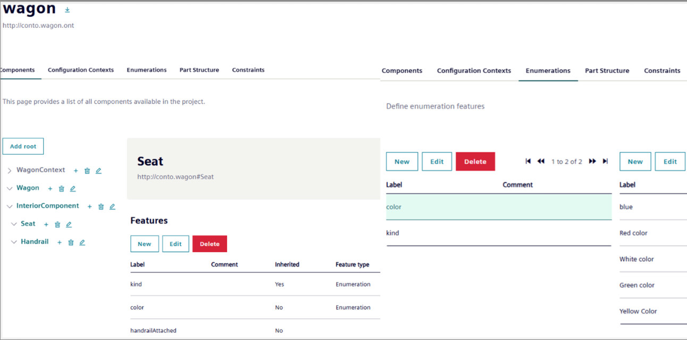Edit selected Seat feature
687x340 pixels.
click(175, 244)
